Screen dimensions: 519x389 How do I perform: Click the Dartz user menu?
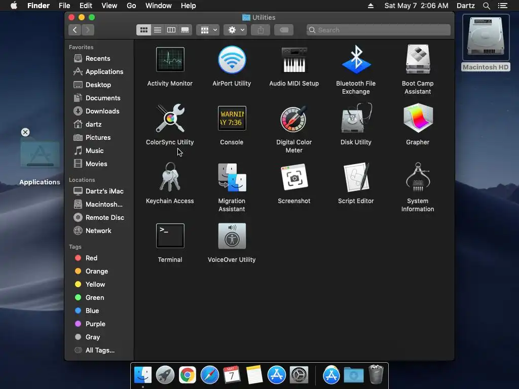click(x=466, y=6)
